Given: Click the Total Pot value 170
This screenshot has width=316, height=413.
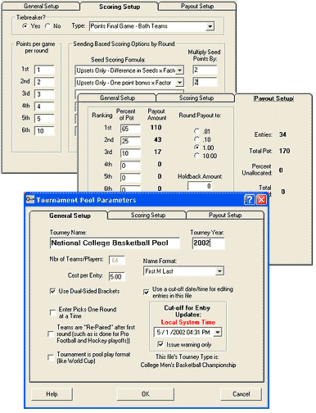Looking at the screenshot, I should 284,151.
